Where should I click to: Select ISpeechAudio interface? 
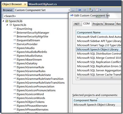pyautogui.click(x=26, y=48)
